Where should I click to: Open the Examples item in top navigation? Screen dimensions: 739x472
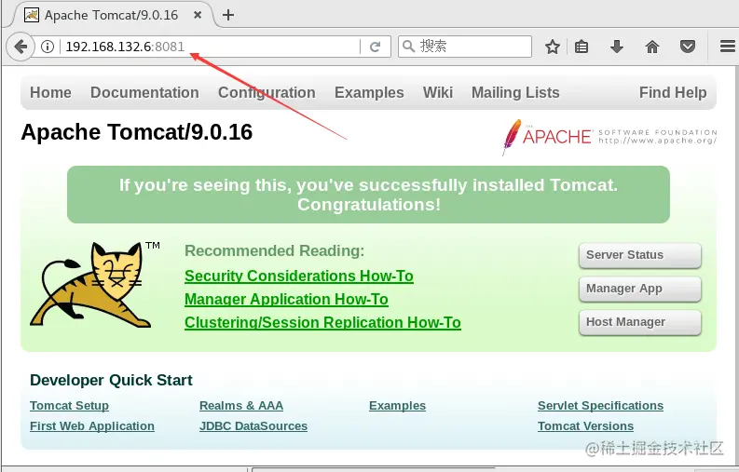(x=369, y=92)
